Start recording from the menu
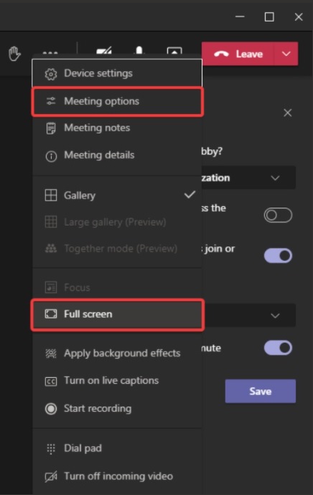 point(117,409)
